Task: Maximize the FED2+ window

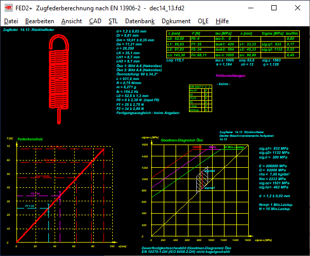Action: pos(274,8)
